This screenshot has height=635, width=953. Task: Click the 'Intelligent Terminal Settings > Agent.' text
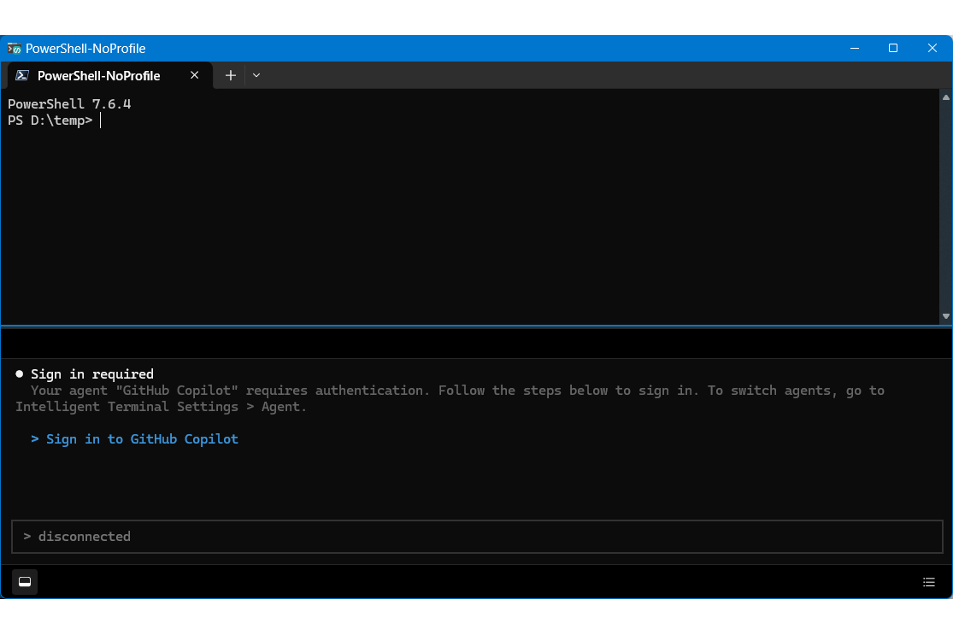click(x=161, y=407)
